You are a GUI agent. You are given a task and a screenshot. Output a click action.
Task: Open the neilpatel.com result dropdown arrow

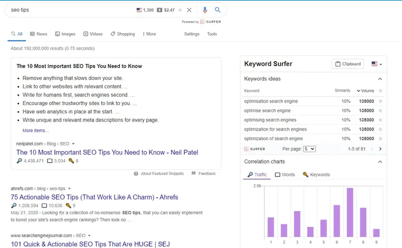pyautogui.click(x=74, y=144)
